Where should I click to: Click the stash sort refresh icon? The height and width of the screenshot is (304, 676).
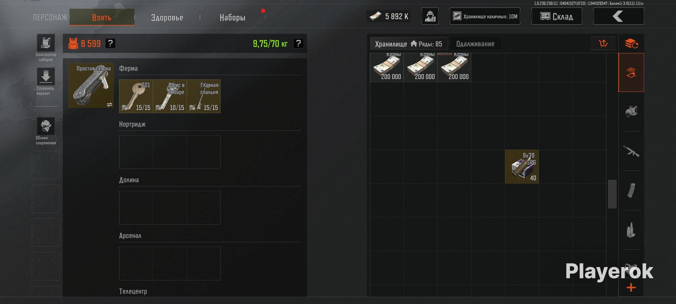point(631,44)
